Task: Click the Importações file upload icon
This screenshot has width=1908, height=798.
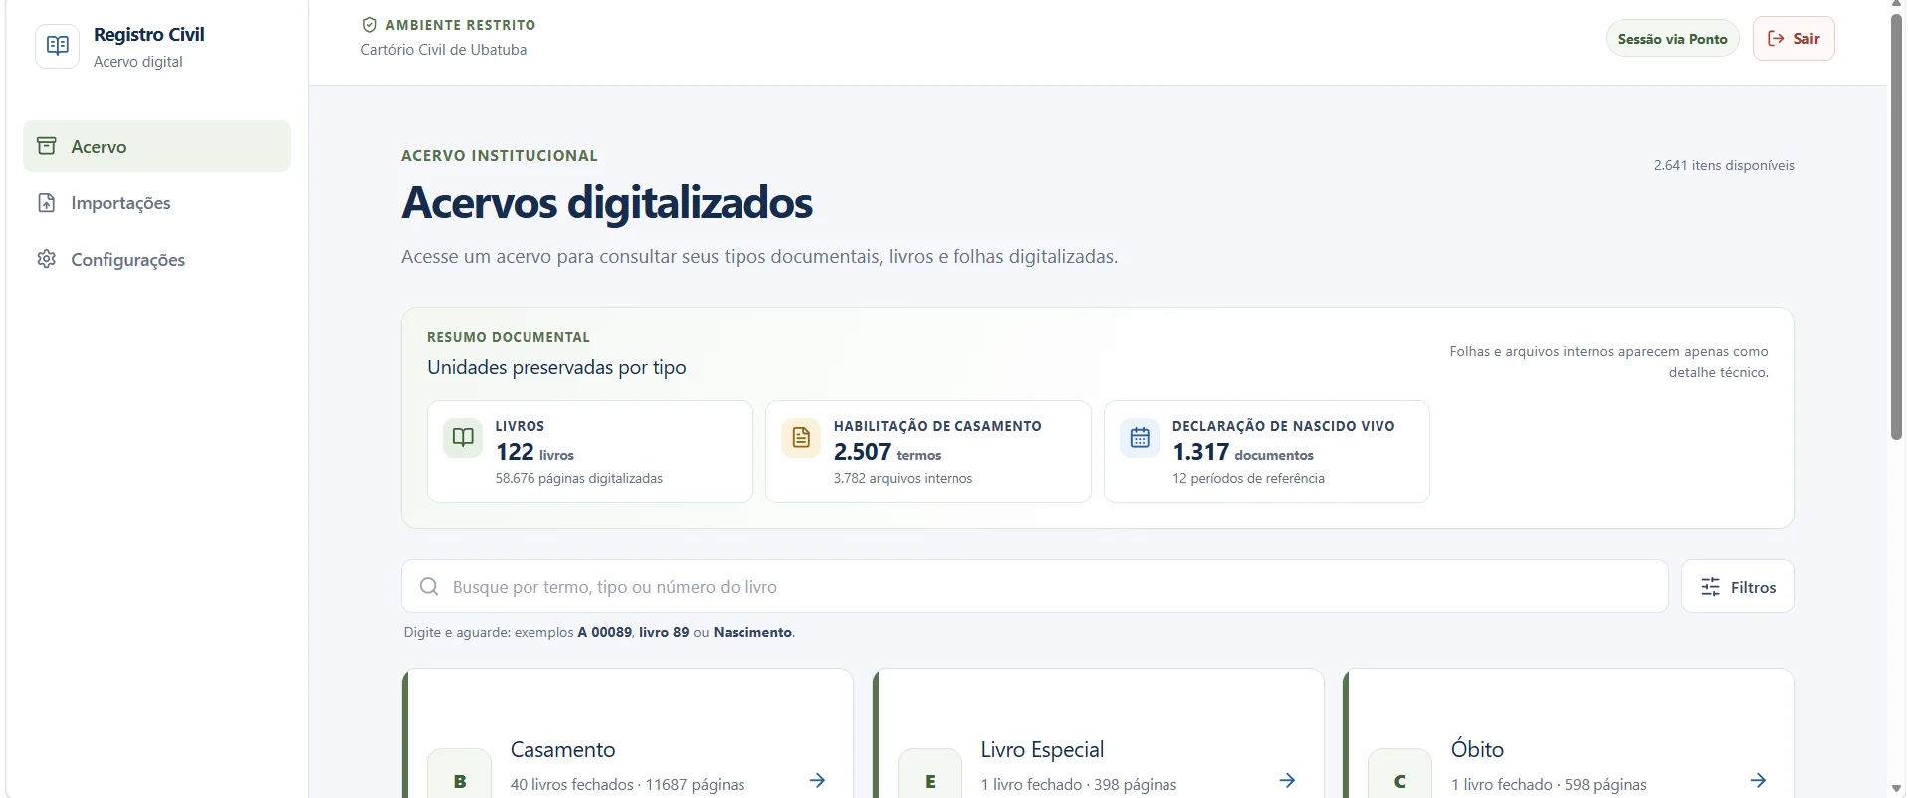Action: pyautogui.click(x=47, y=203)
